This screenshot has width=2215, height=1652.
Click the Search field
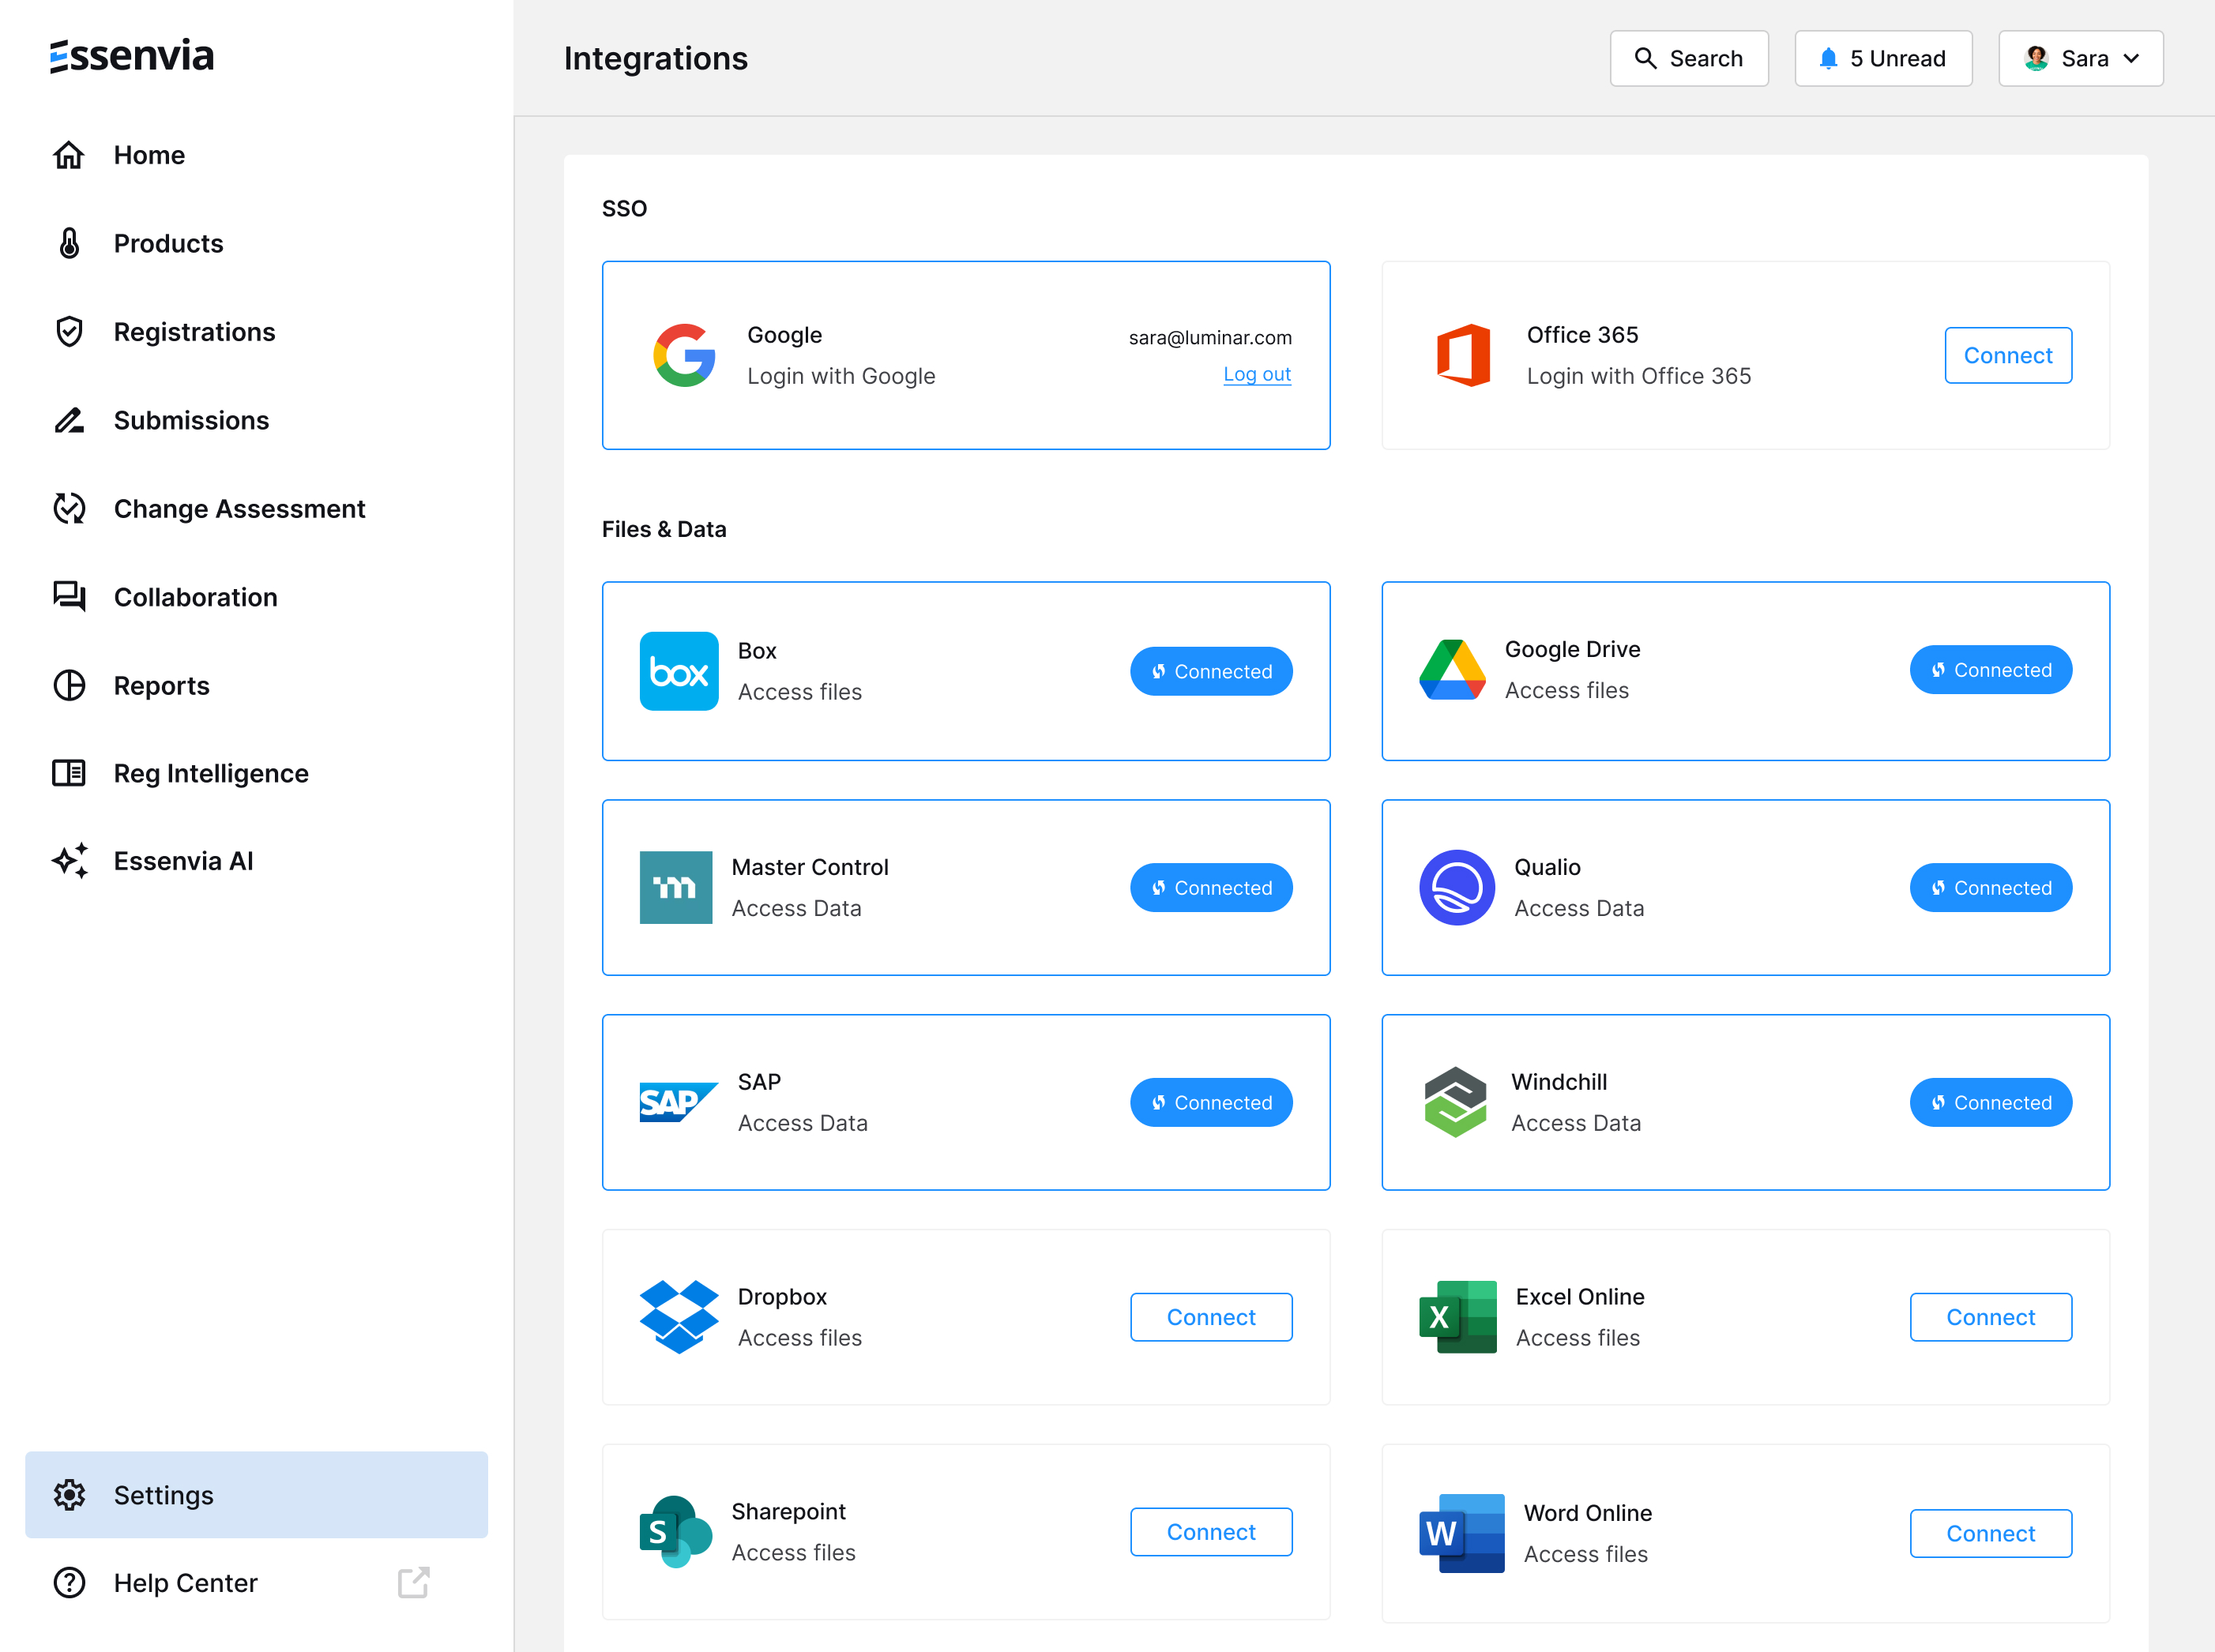(x=1689, y=59)
